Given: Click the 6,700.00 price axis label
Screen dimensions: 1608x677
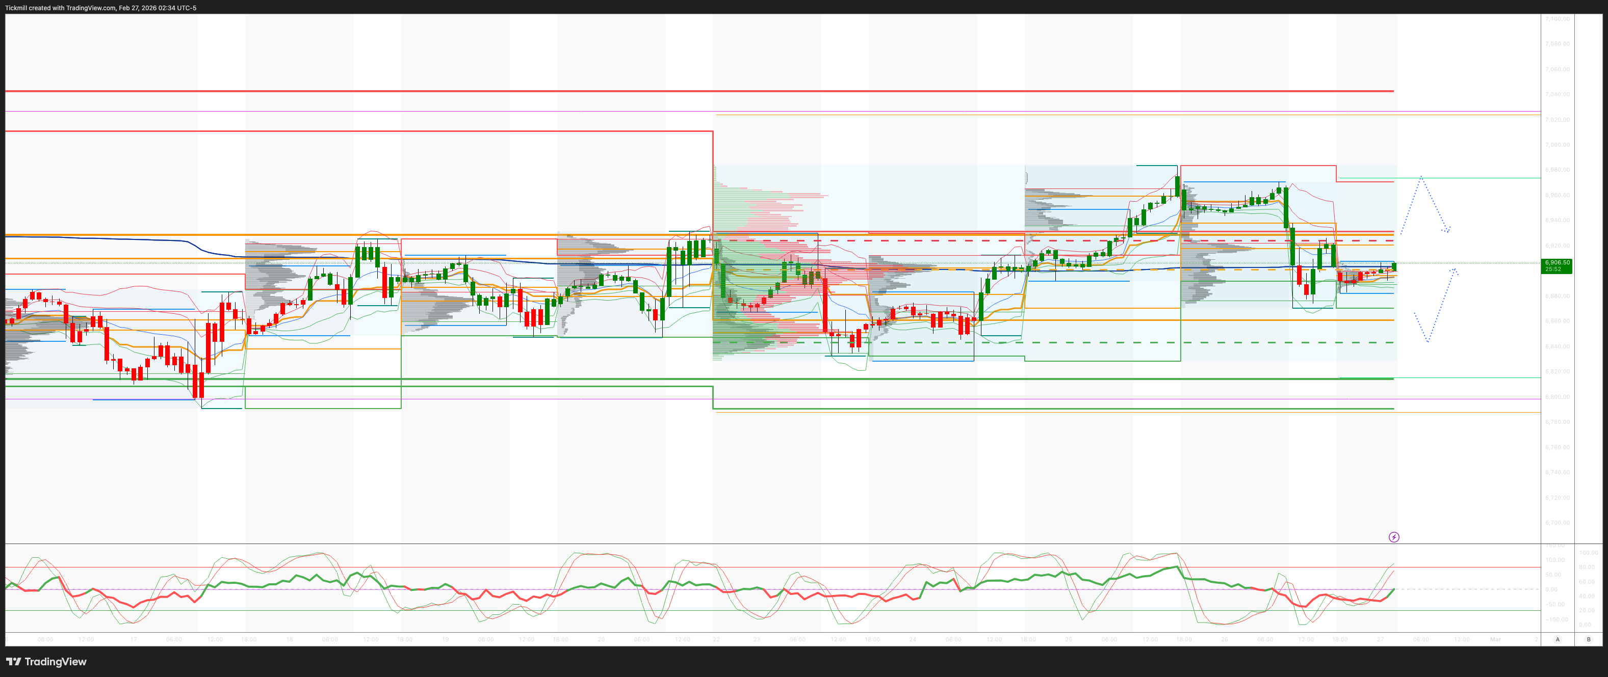Looking at the screenshot, I should click(1557, 523).
